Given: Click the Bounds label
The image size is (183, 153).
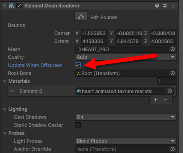Looking at the screenshot, I should [x=16, y=25].
